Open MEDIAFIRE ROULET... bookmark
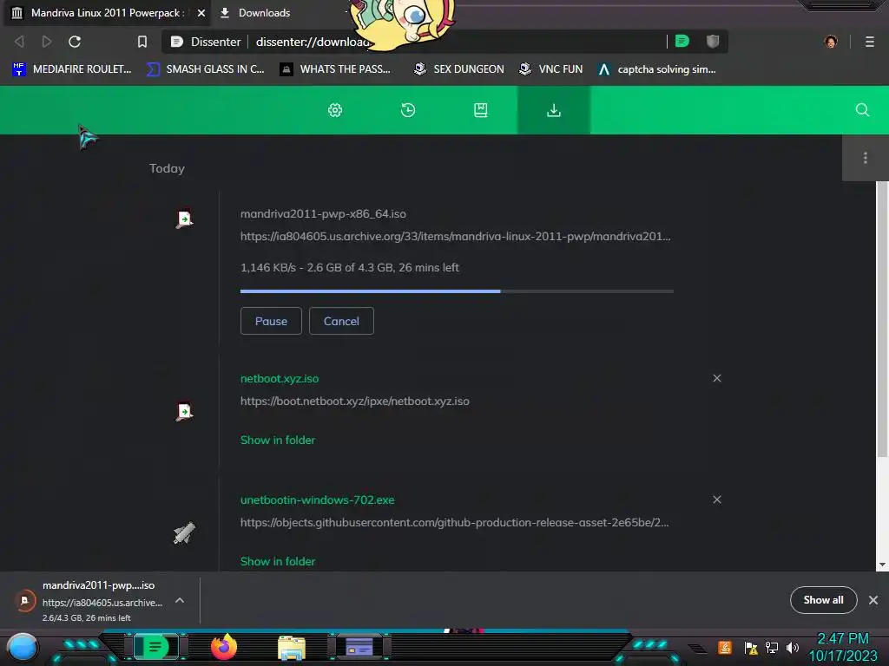Image resolution: width=889 pixels, height=666 pixels. pyautogui.click(x=72, y=69)
